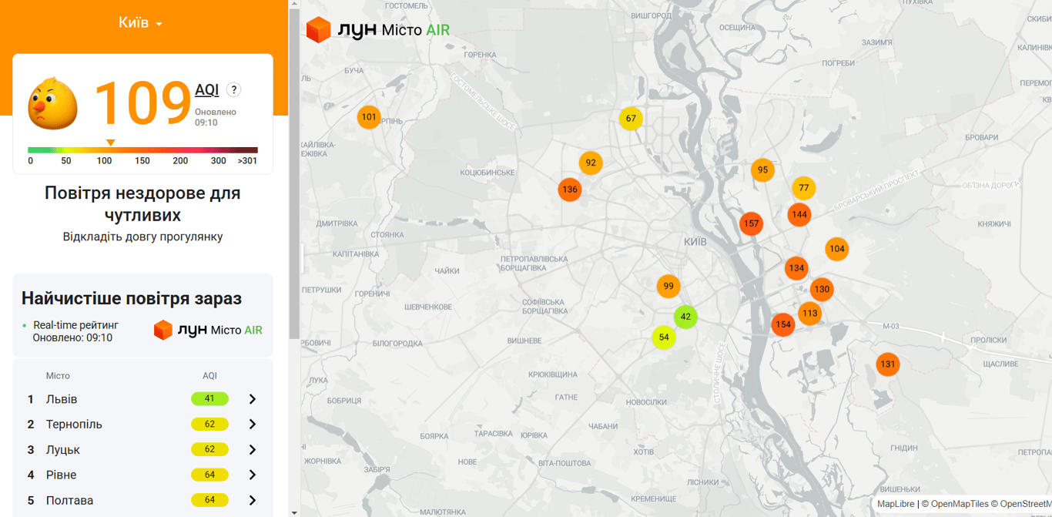Click the 101 AQI station marker

point(369,117)
